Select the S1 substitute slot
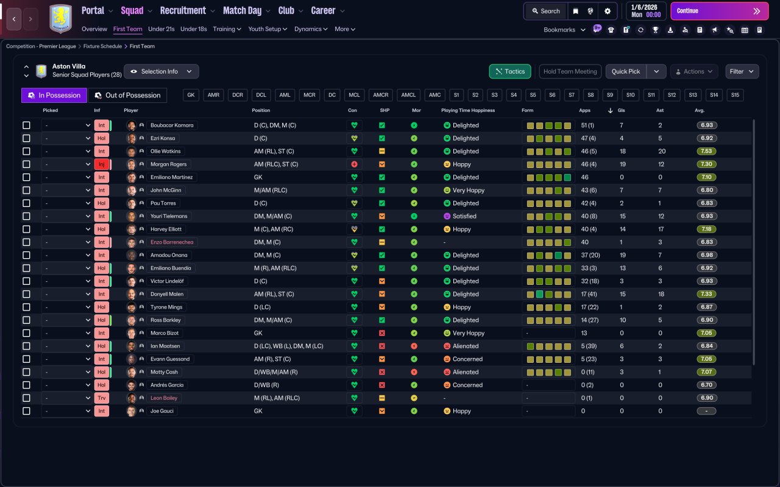 pos(456,95)
